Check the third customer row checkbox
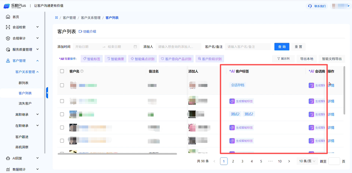The width and height of the screenshot is (352, 173). [x=62, y=114]
